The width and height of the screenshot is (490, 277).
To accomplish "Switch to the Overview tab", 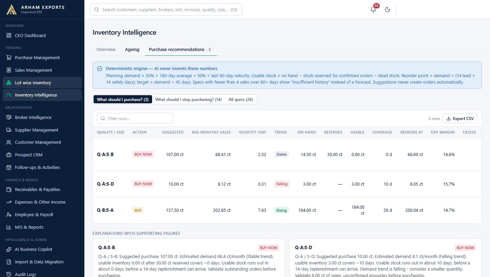I will 106,49.
